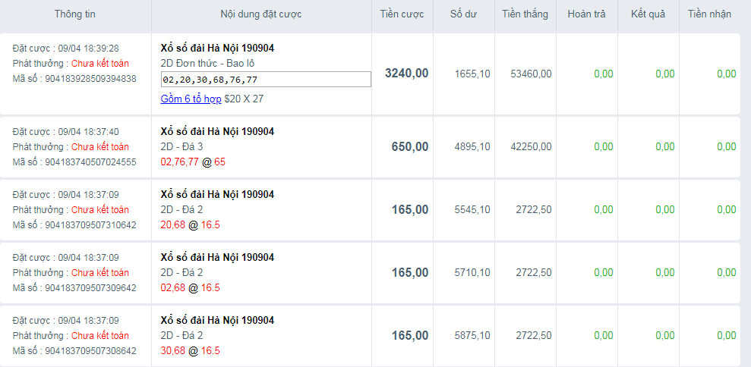The image size is (751, 367).
Task: Click the 650,00 bet amount
Action: pyautogui.click(x=410, y=146)
